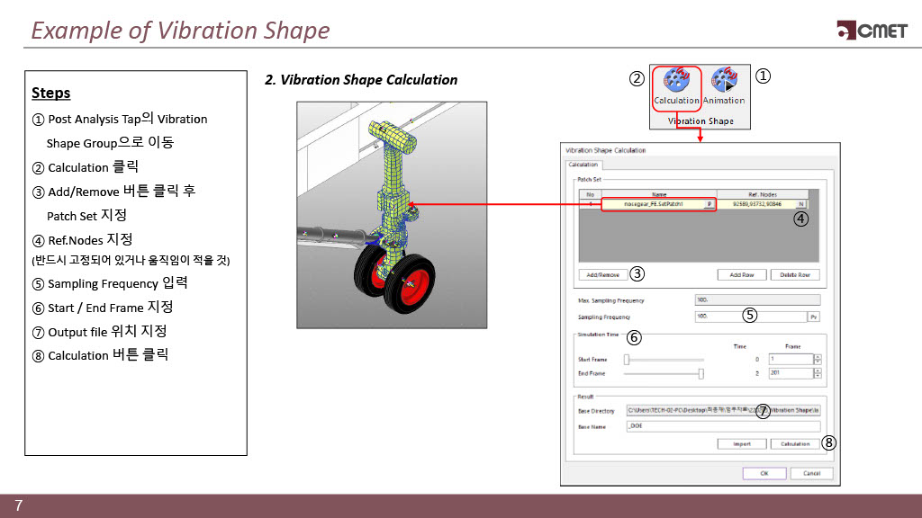Viewport: 922px width, 518px height.
Task: Click the Add Row button
Action: click(741, 274)
